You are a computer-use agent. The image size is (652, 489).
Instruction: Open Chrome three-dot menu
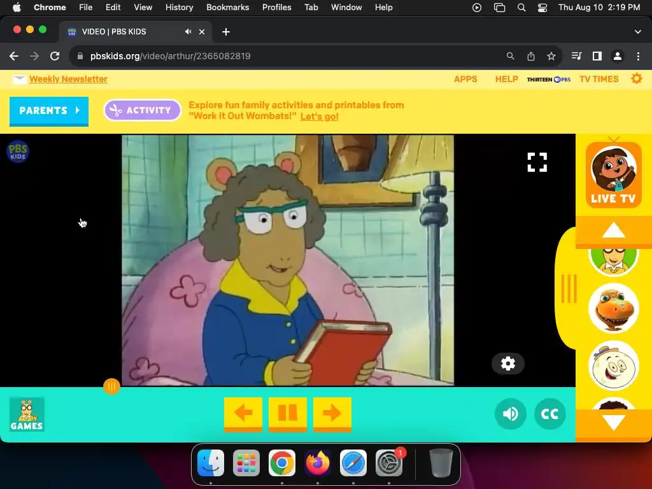point(638,56)
